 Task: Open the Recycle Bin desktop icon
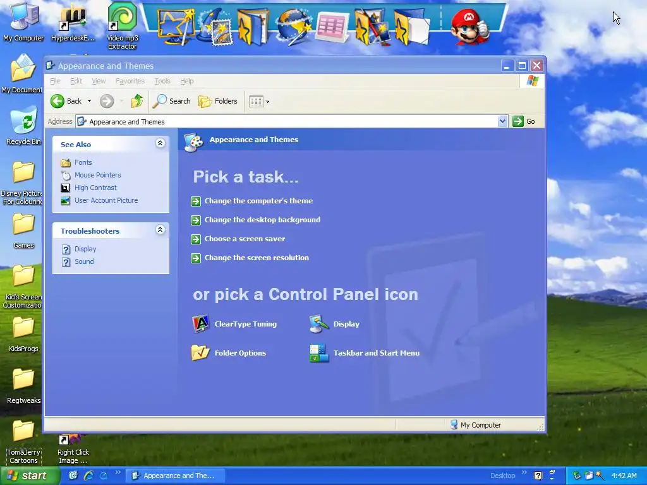pyautogui.click(x=23, y=126)
